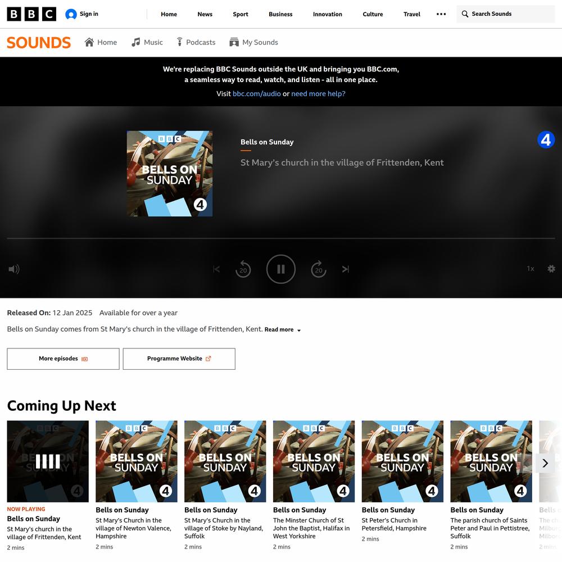Click the Sign in account icon
The width and height of the screenshot is (562, 562).
(71, 14)
